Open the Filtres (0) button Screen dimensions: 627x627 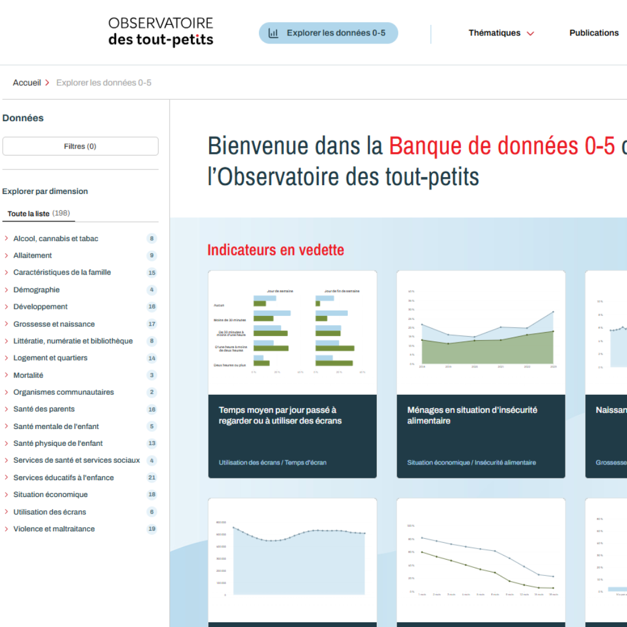click(80, 146)
